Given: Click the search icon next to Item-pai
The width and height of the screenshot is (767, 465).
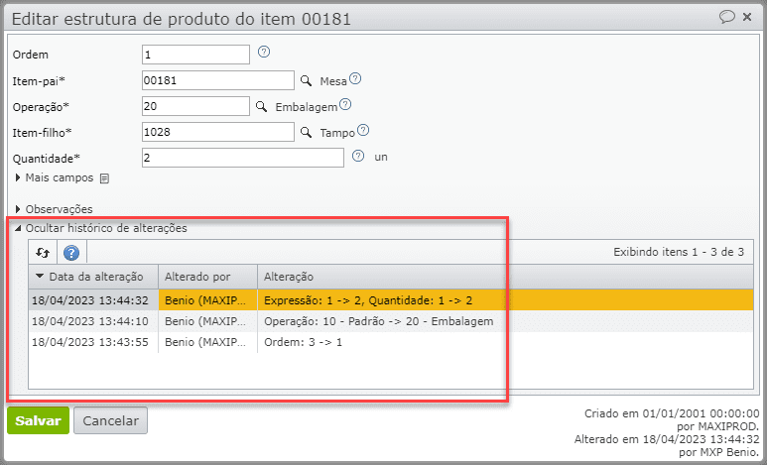Looking at the screenshot, I should tap(307, 81).
